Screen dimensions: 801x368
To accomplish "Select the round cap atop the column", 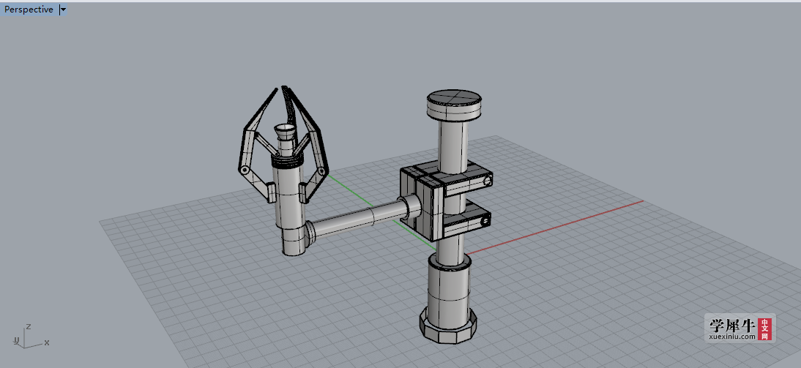I will (454, 104).
